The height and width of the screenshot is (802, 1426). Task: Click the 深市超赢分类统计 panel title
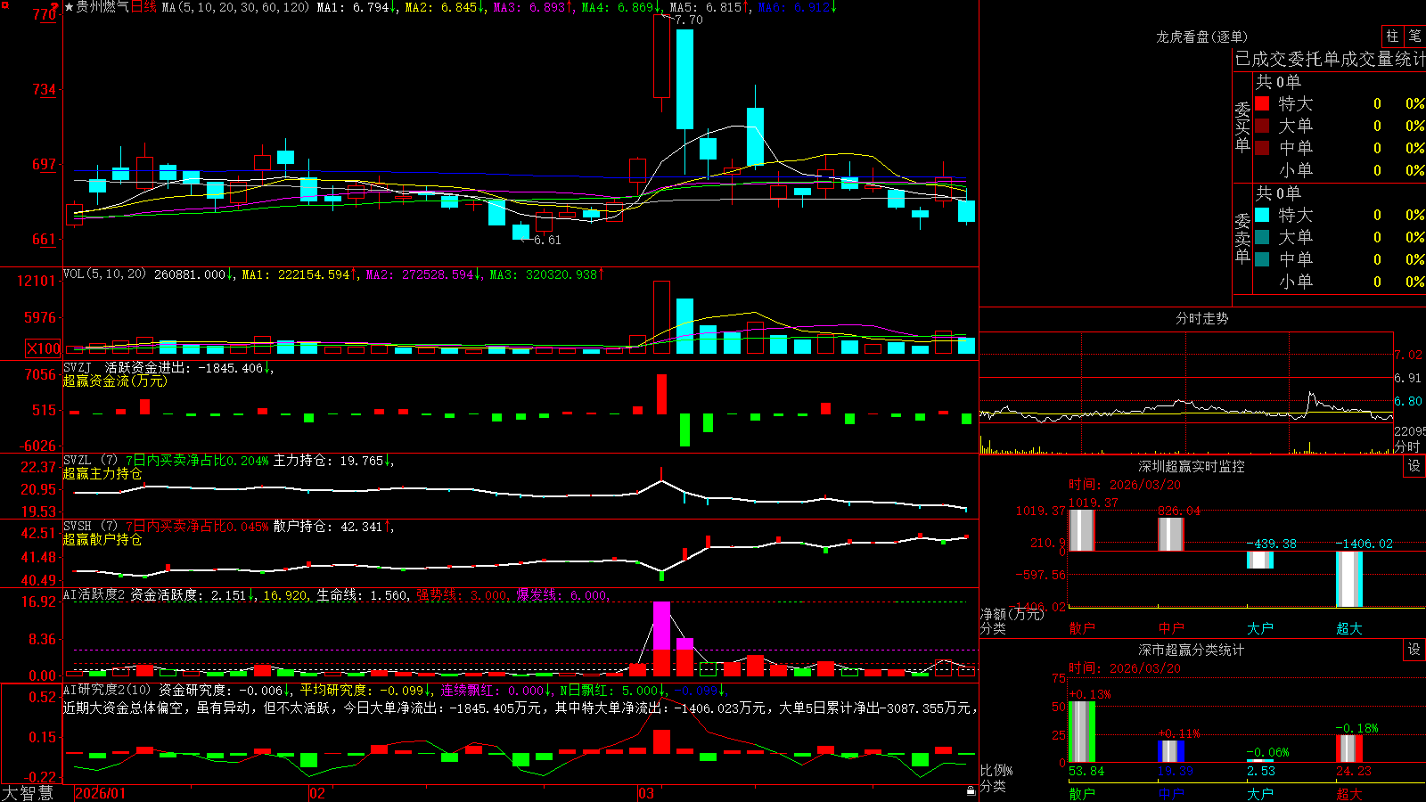[x=1192, y=650]
